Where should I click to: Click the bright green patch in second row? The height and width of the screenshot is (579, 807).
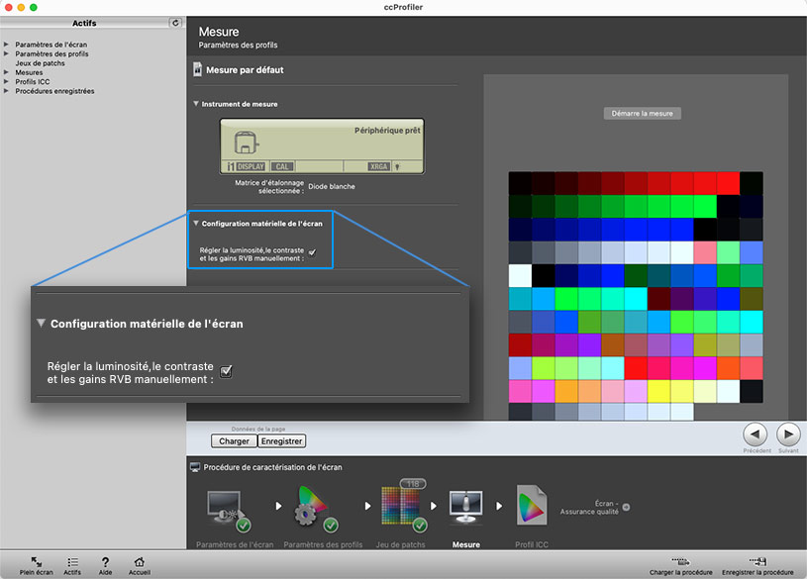pyautogui.click(x=705, y=207)
